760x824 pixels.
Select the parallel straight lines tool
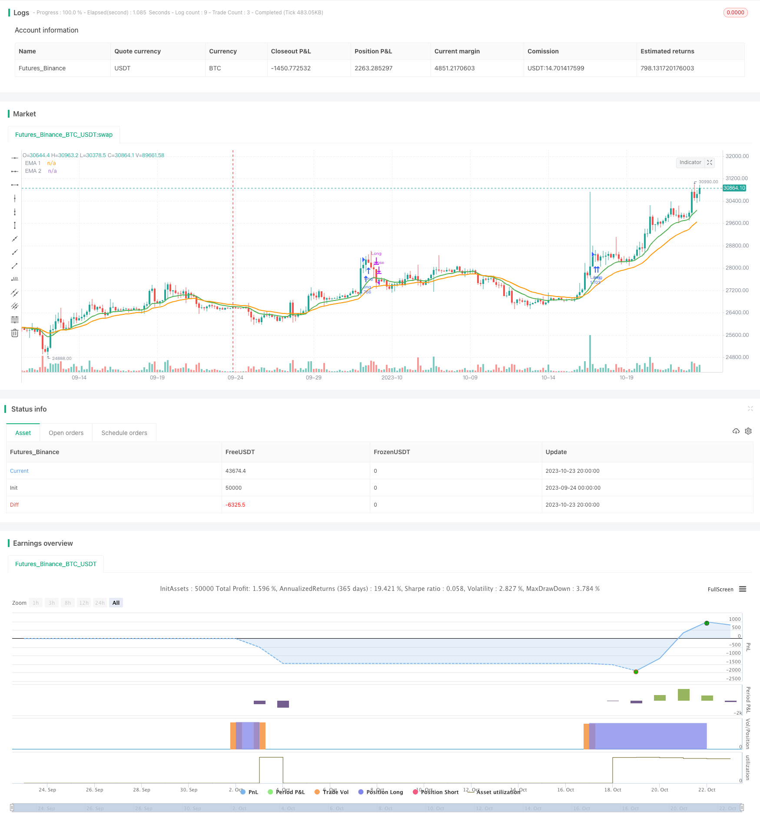pos(15,306)
